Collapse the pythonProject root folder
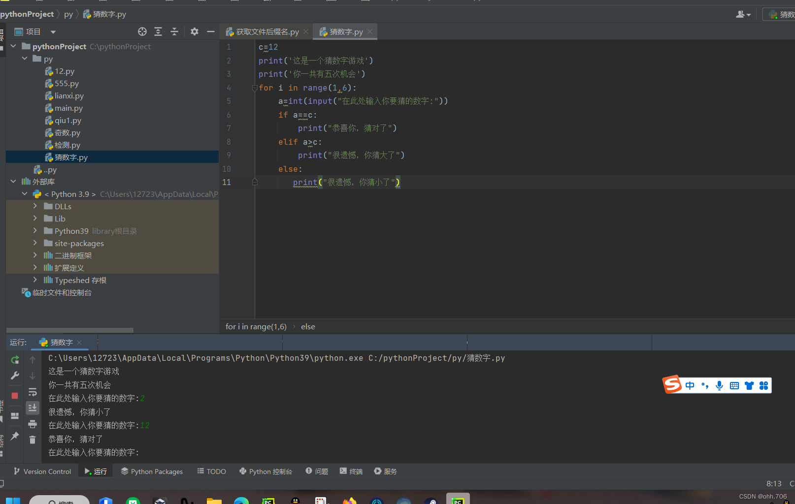The image size is (795, 504). pos(13,46)
